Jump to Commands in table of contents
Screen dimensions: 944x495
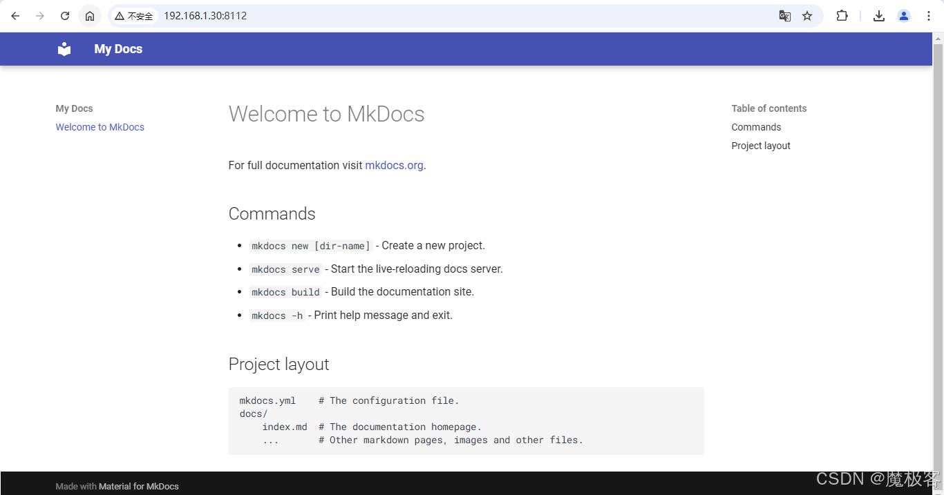pyautogui.click(x=756, y=127)
